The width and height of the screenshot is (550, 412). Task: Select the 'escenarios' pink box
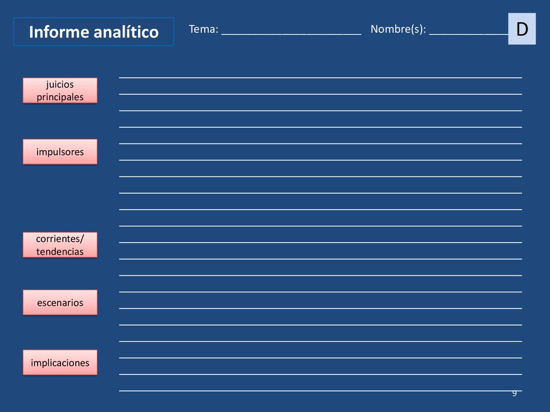pos(60,303)
